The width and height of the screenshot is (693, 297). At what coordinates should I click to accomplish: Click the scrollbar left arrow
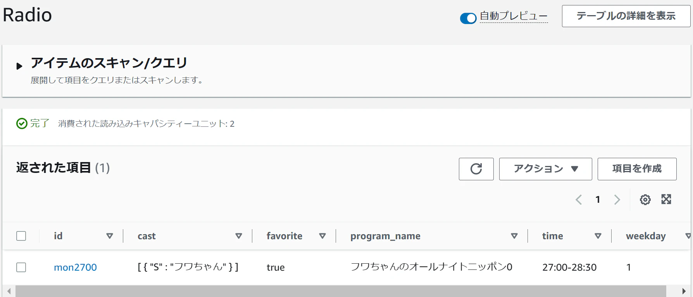pos(9,291)
